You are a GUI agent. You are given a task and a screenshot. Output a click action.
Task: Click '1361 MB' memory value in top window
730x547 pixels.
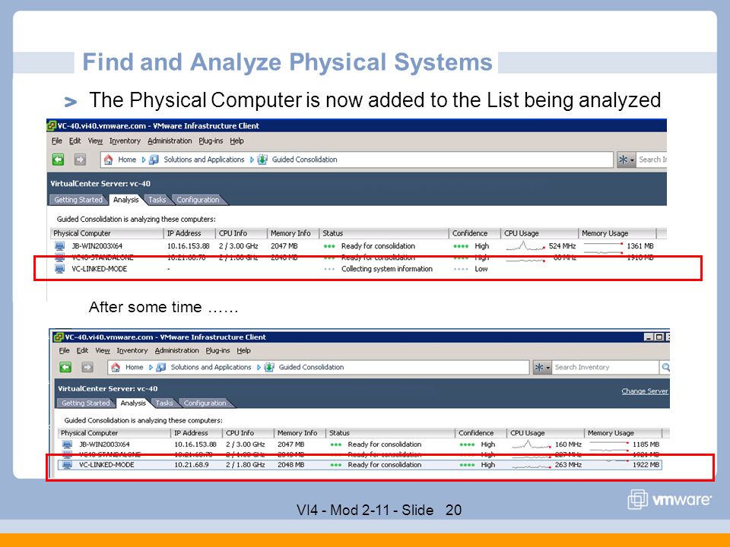640,245
